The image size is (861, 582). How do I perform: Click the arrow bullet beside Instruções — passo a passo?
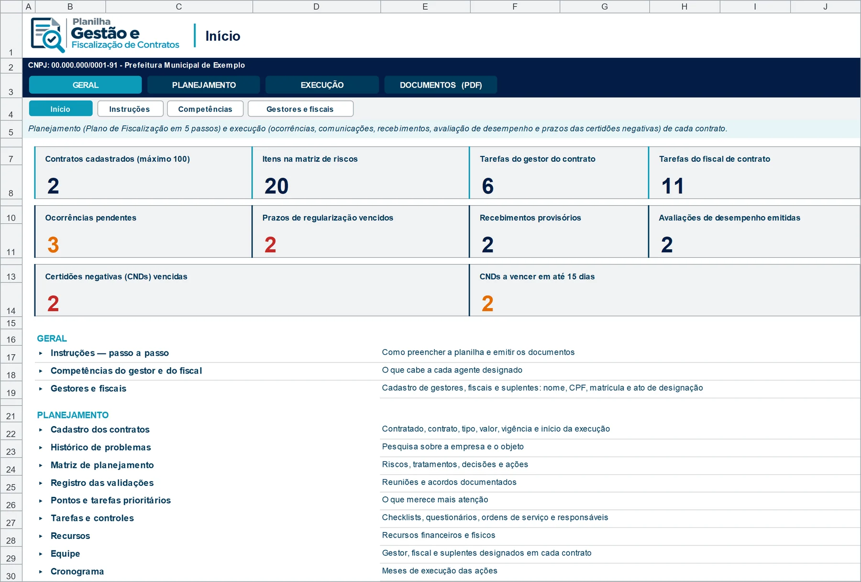[x=41, y=353]
